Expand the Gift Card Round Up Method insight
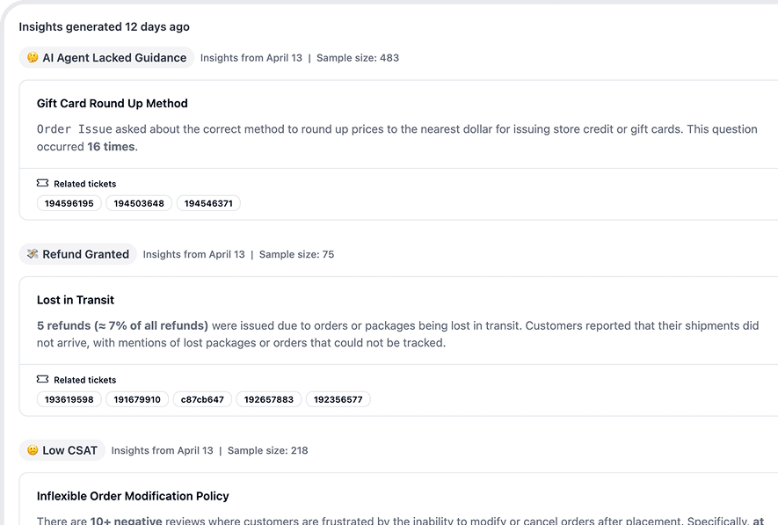778x525 pixels. pos(112,103)
